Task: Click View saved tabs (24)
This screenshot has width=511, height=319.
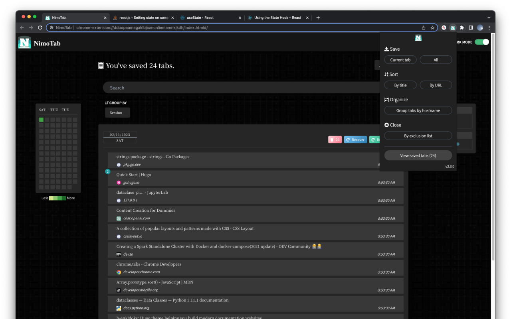Action: (x=418, y=156)
